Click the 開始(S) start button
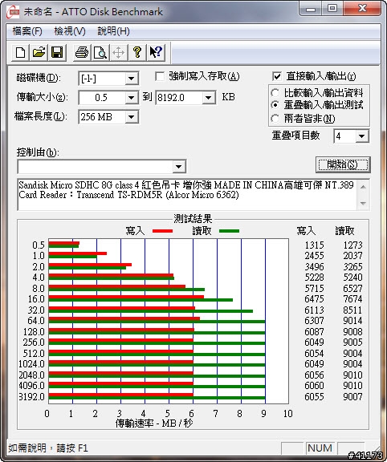The image size is (387, 462). [343, 164]
